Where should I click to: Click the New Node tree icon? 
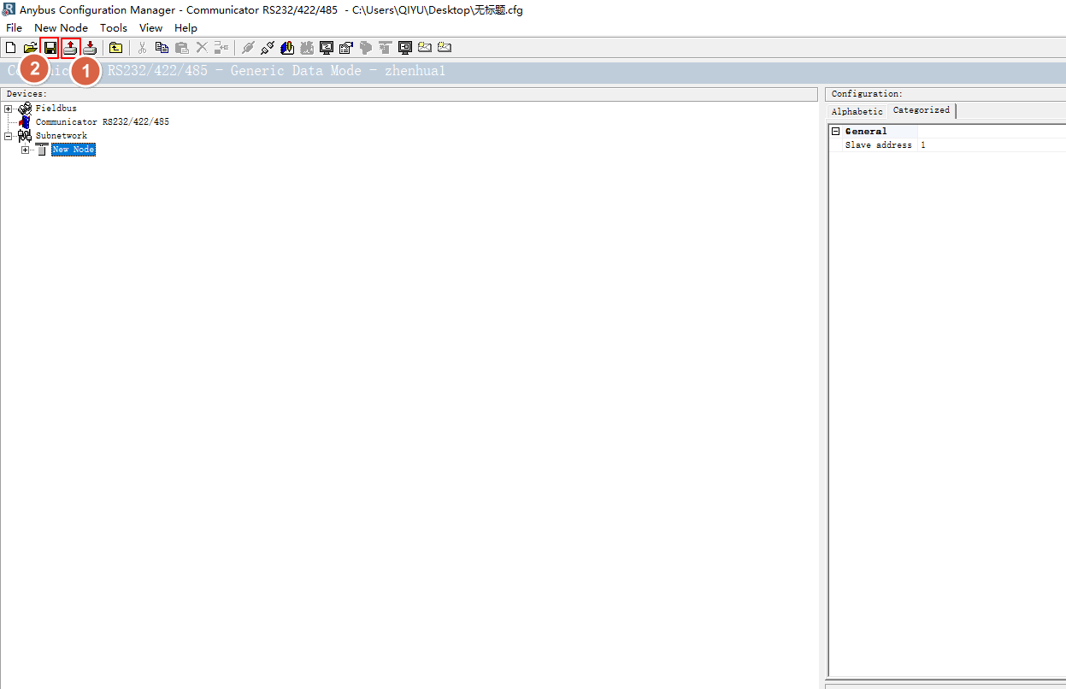coord(42,150)
